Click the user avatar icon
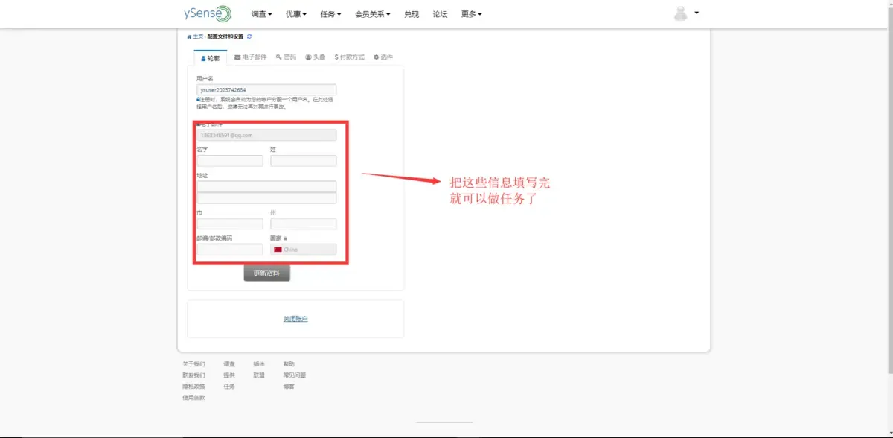Screen dimensions: 893x438 681,13
